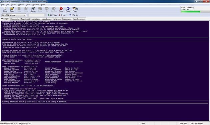Open the Tools menu
210x125 pixels.
click(x=28, y=5)
